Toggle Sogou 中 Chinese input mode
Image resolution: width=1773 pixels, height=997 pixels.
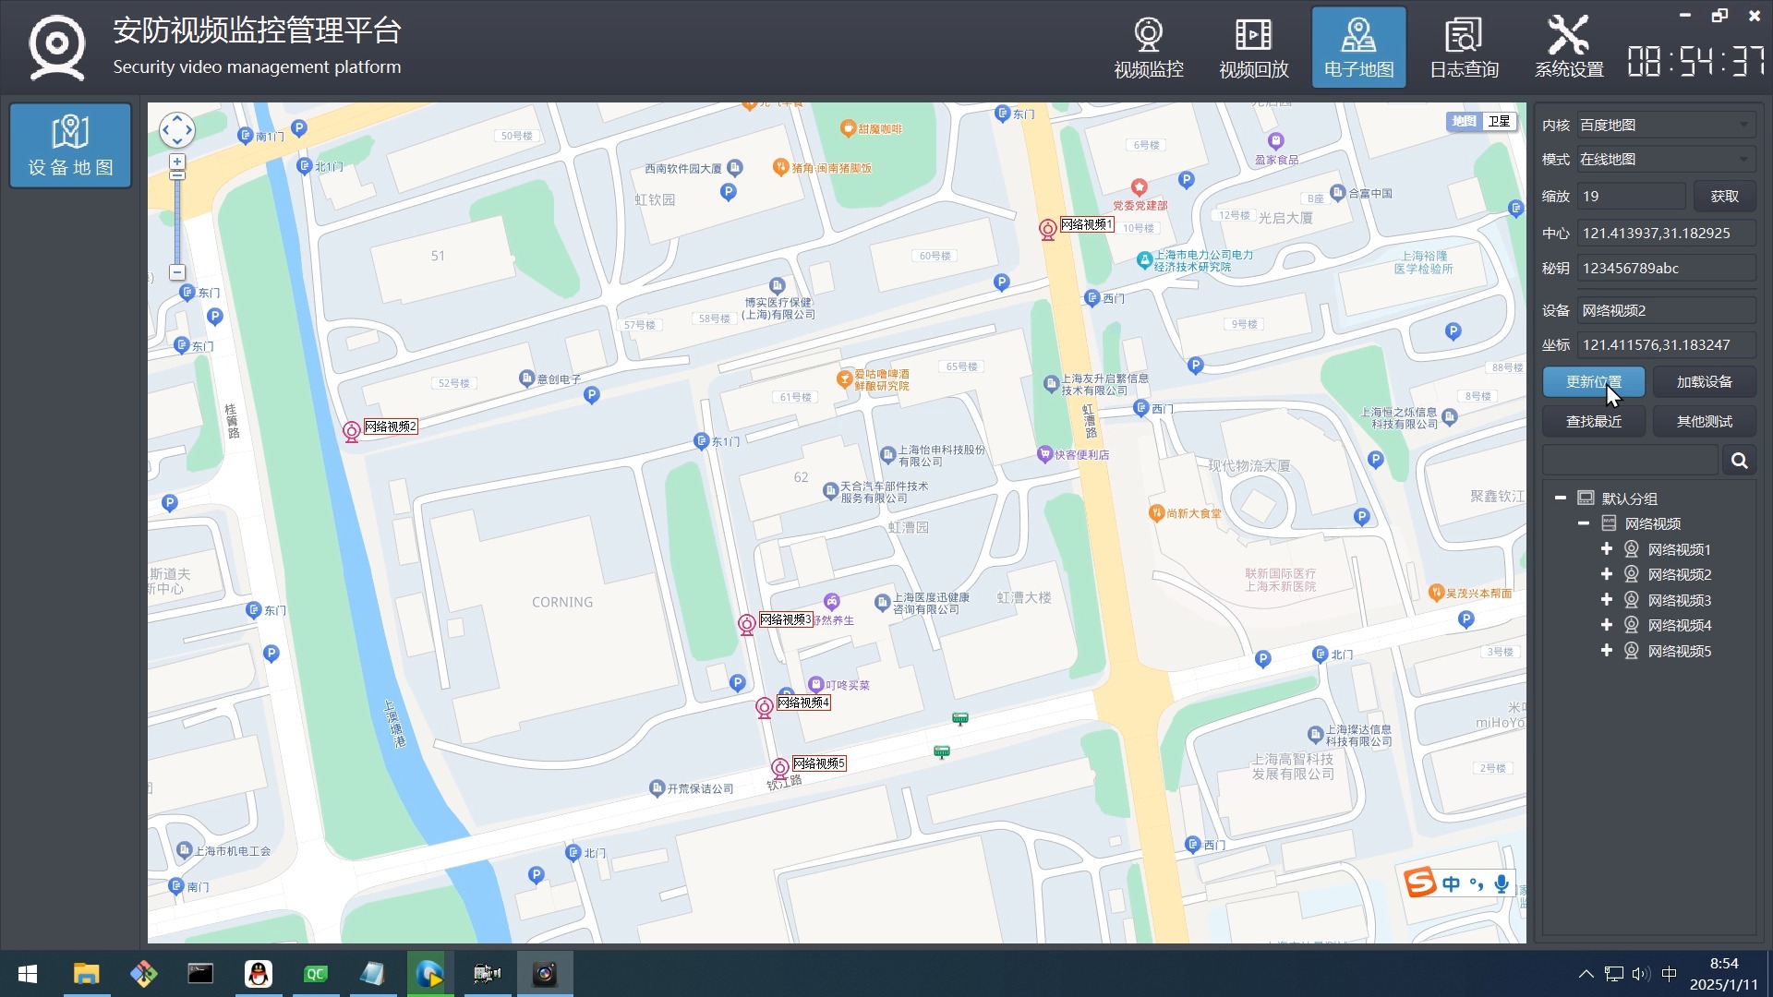click(1451, 883)
